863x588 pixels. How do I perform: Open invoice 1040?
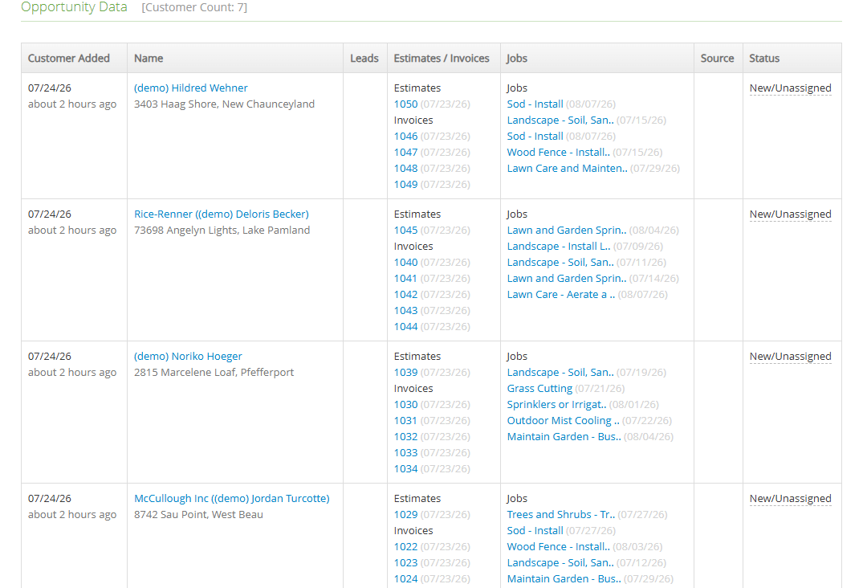click(x=405, y=262)
